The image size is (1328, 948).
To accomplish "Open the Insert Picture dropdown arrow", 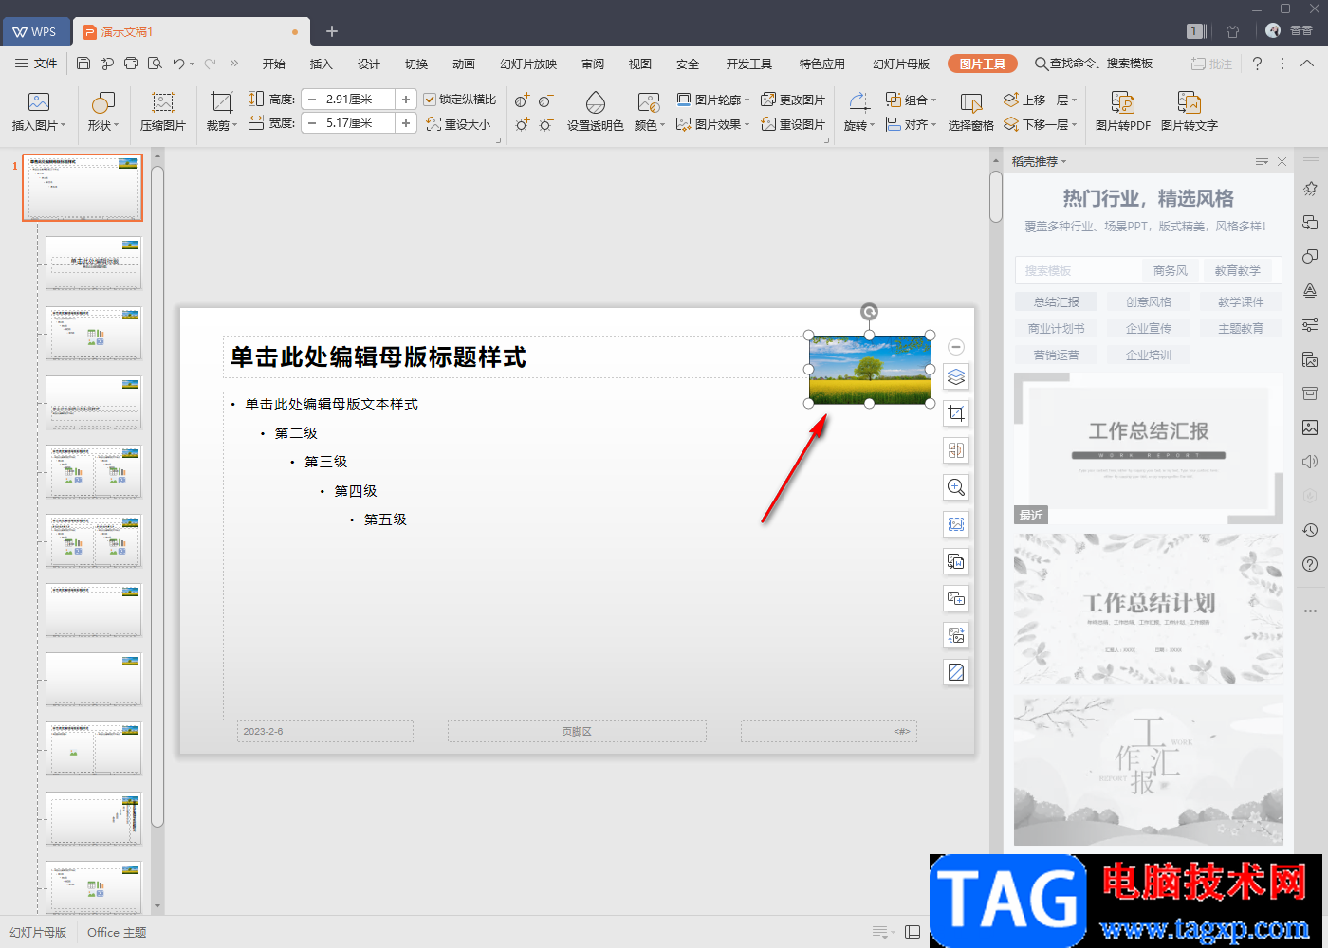I will point(64,125).
